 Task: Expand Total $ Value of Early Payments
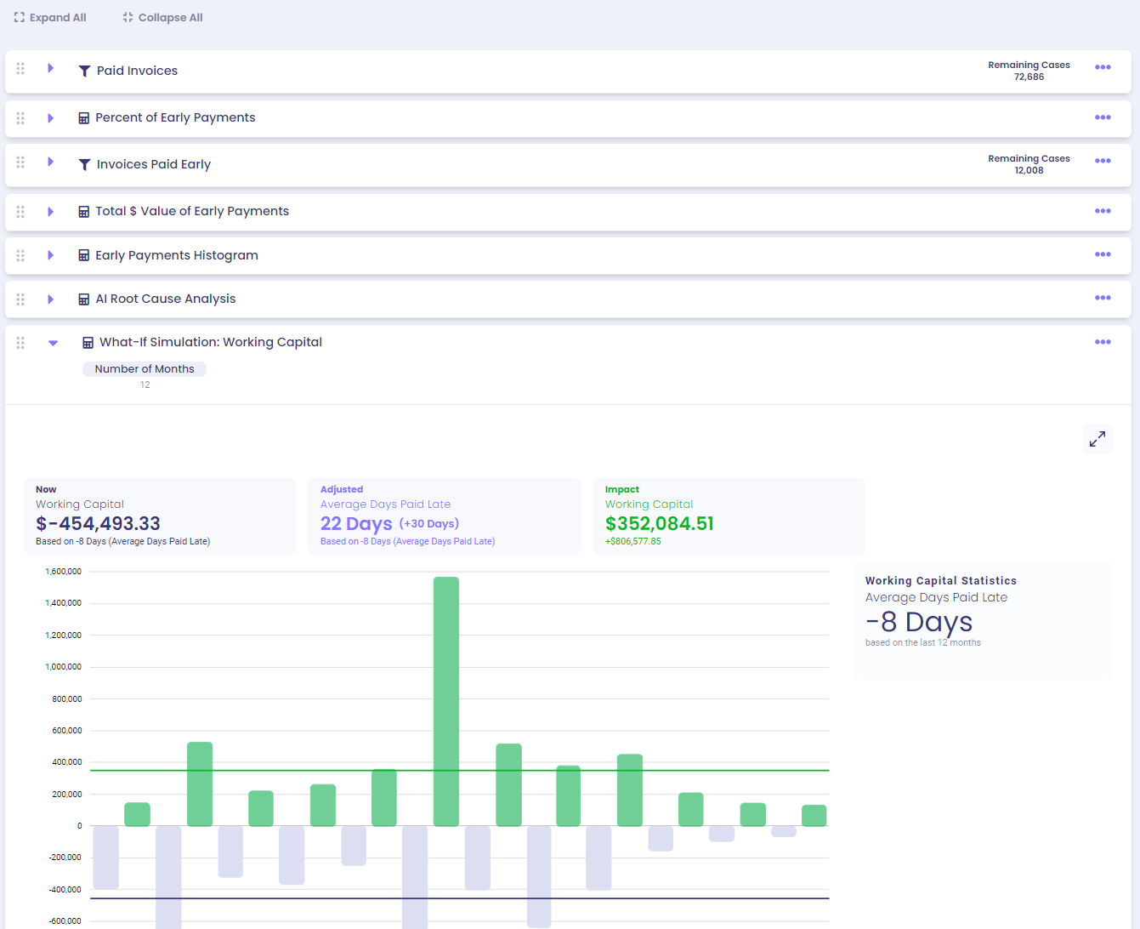pos(50,212)
